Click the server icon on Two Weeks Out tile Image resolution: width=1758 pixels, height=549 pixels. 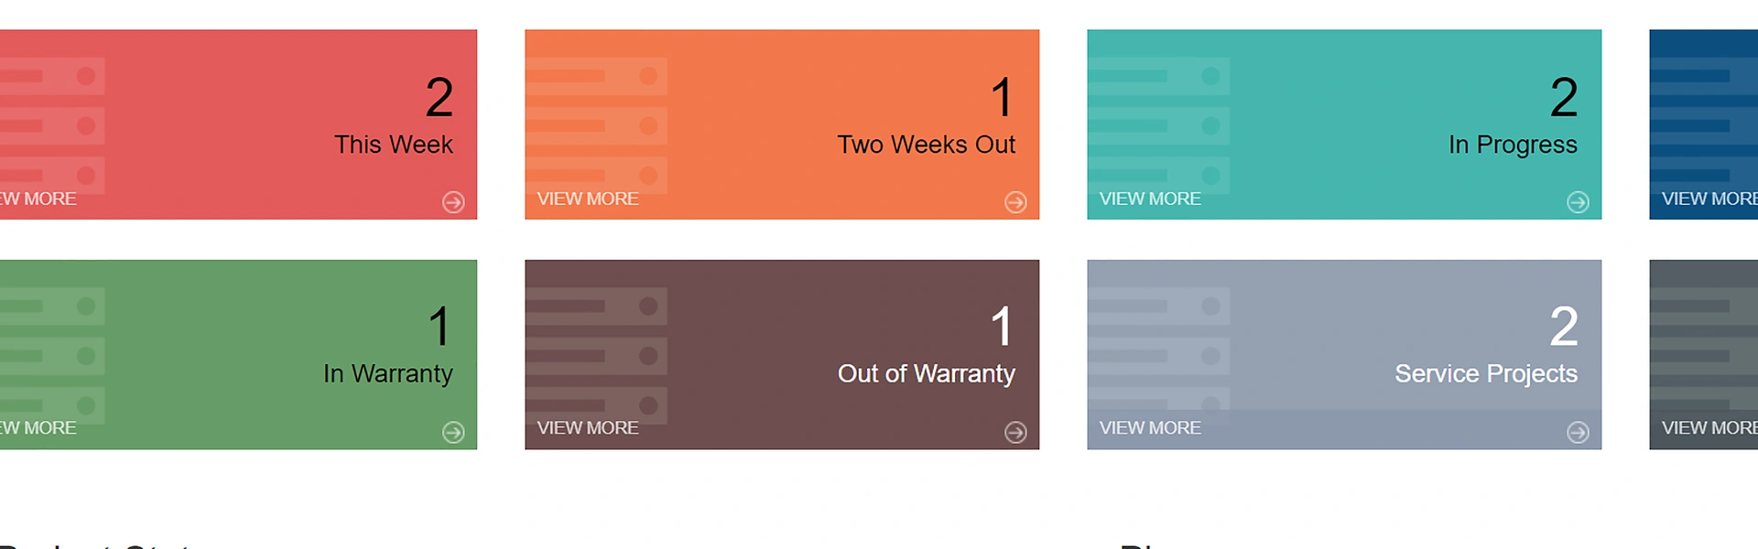pos(596,125)
